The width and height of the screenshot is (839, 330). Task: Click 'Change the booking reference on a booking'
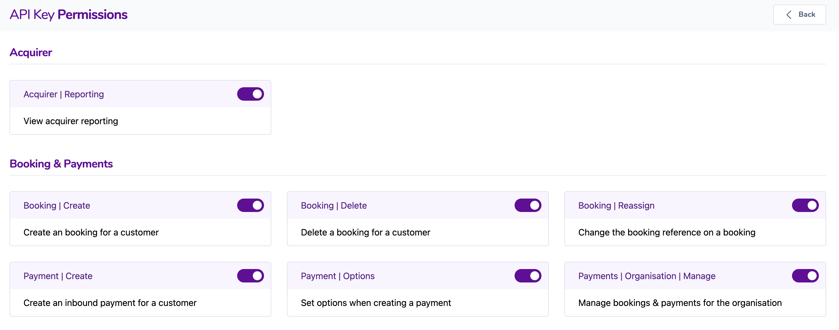[667, 233]
